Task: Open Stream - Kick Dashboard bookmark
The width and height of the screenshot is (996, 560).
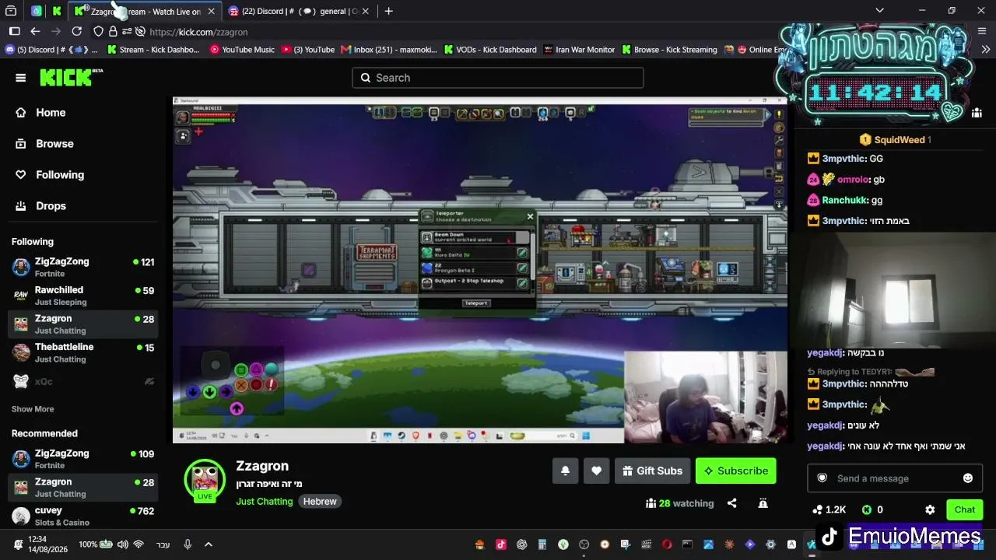Action: click(153, 50)
